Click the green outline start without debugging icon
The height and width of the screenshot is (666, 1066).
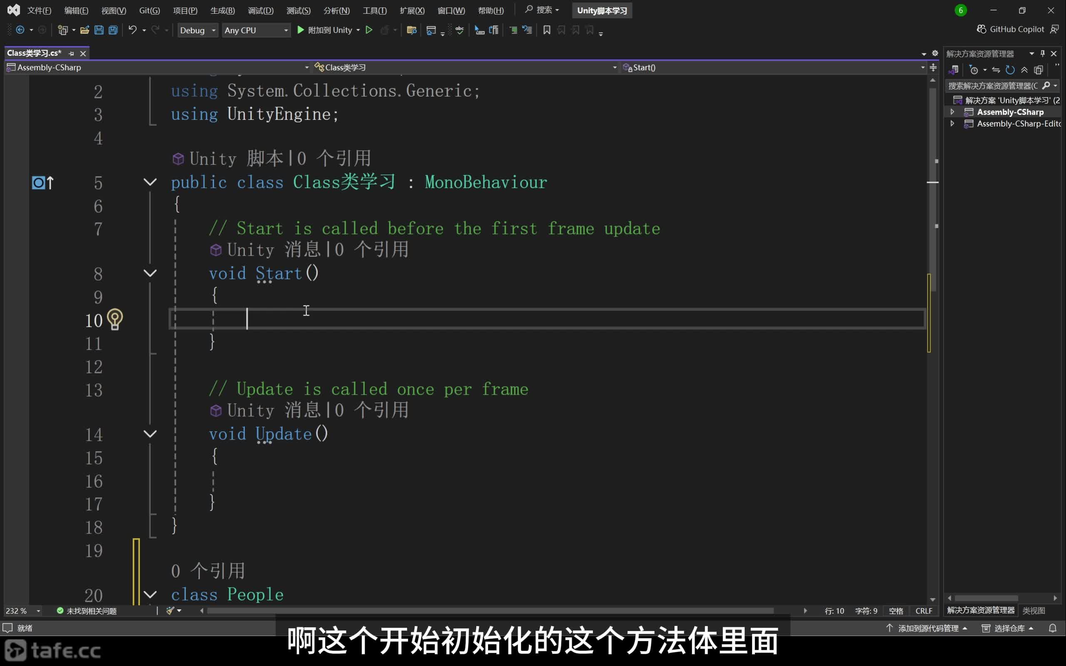369,30
